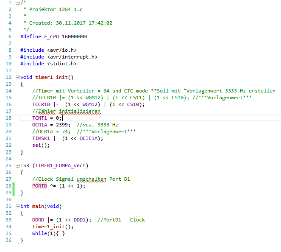Click the commented OCR1A = 74 line
This screenshot has width=281, height=252.
pos(51,132)
